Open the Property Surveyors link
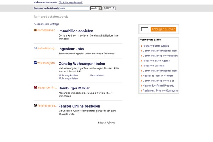 [154, 66]
